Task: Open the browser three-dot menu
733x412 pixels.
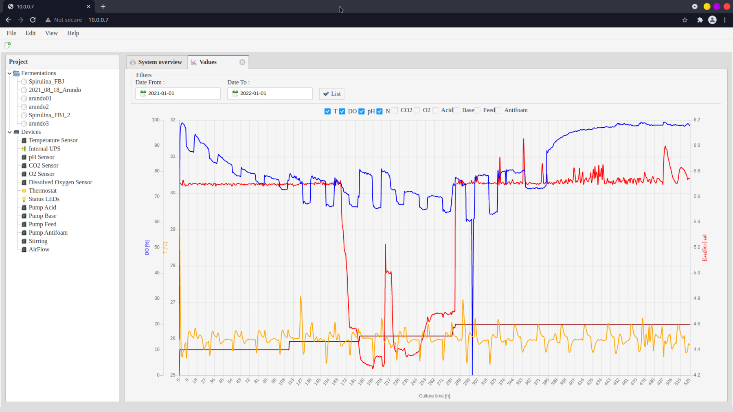Action: (725, 20)
